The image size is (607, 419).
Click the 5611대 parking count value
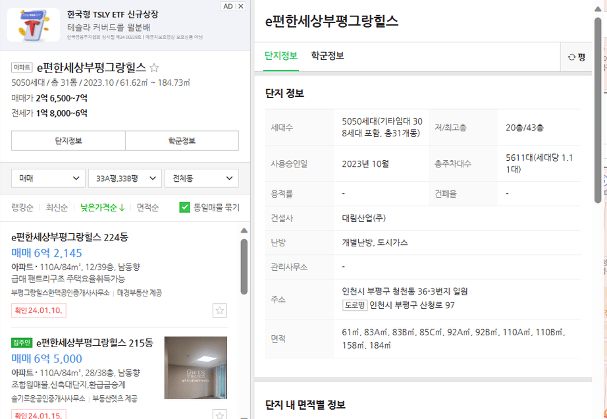pos(539,163)
